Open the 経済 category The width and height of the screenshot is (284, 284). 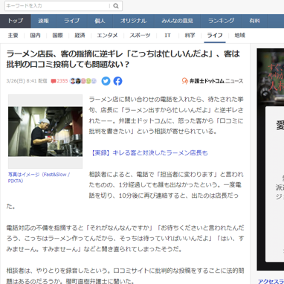tap(80, 36)
